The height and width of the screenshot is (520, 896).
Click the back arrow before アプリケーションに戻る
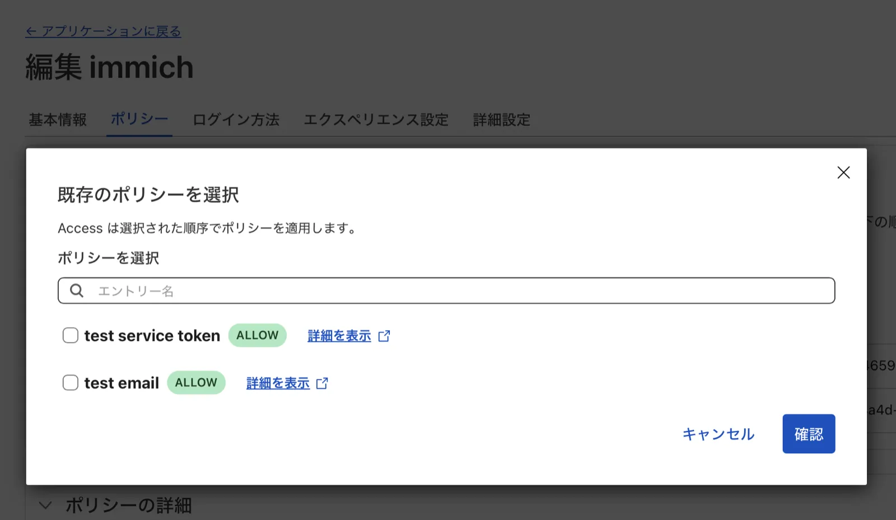point(30,31)
